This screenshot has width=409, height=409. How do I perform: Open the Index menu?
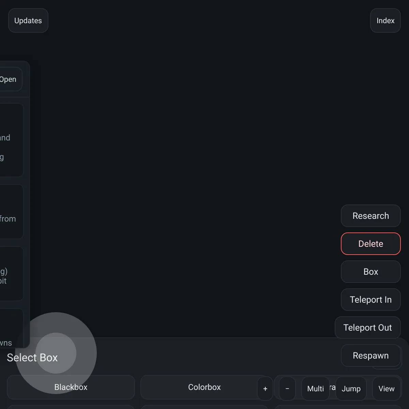coord(385,20)
